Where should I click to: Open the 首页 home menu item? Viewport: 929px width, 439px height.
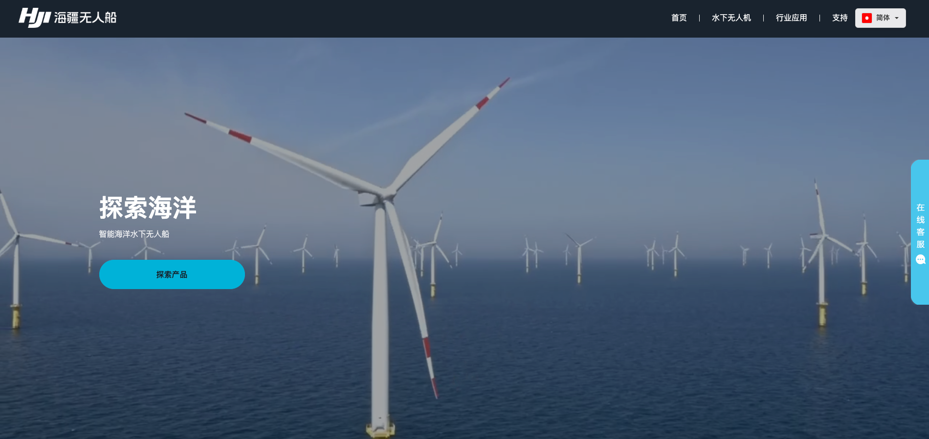679,18
